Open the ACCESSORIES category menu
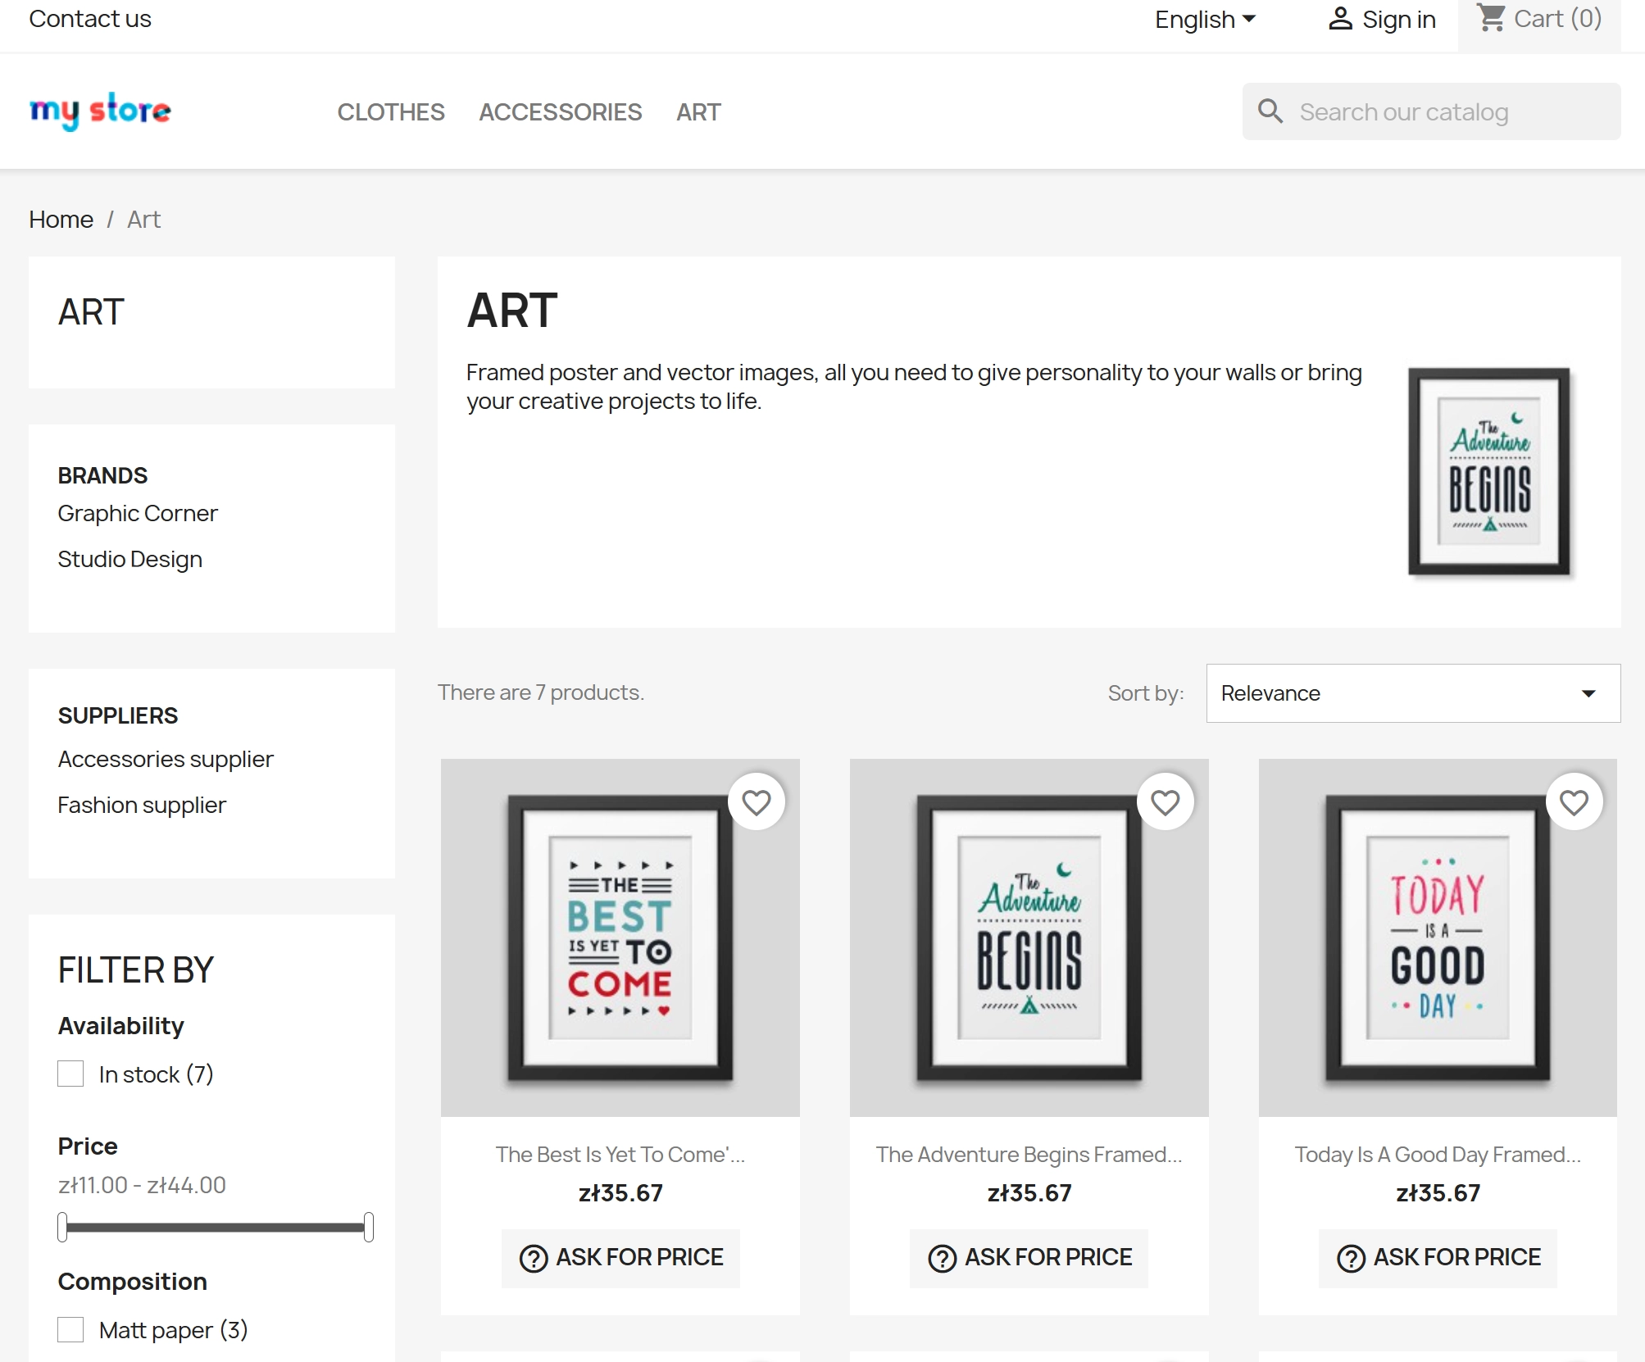Screen dimensions: 1645x1362 (561, 111)
